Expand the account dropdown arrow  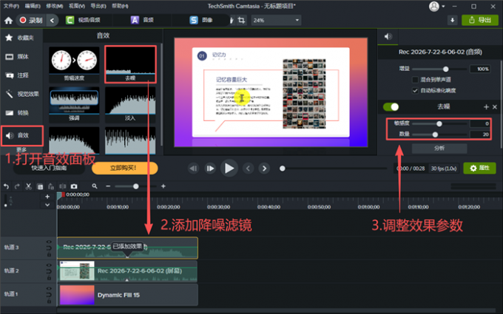443,6
